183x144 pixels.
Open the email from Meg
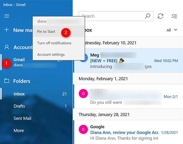128,61
